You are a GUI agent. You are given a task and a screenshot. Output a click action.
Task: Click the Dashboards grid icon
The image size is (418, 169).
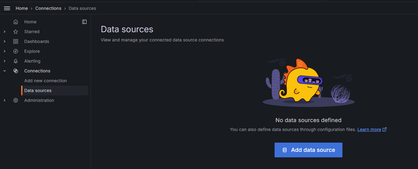16,41
